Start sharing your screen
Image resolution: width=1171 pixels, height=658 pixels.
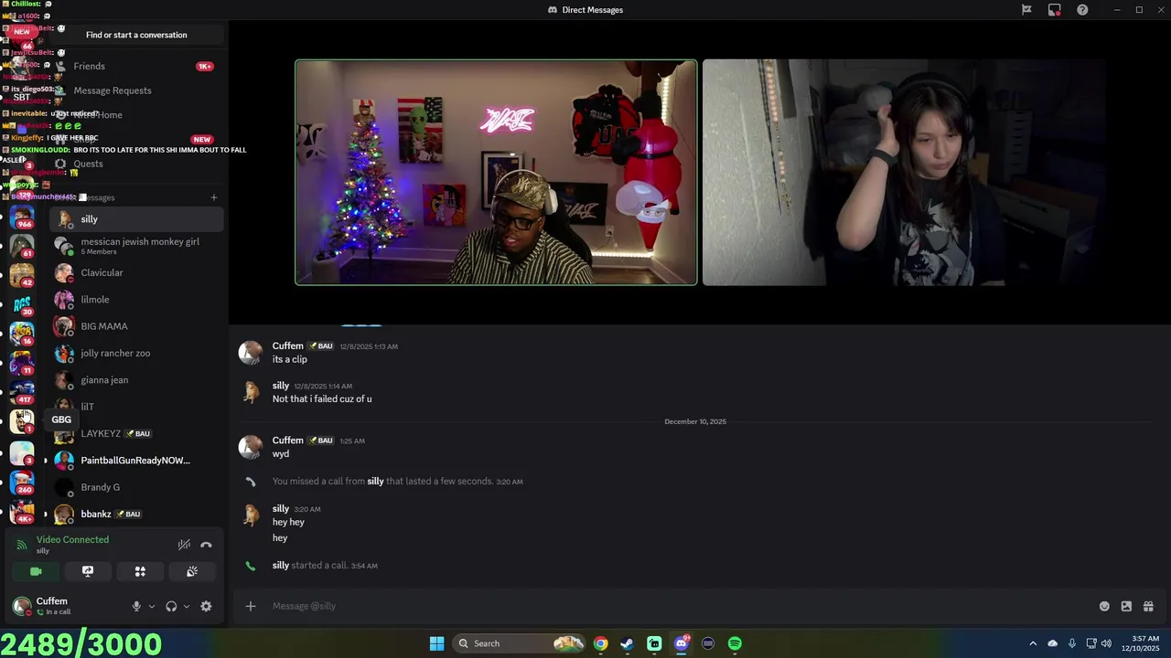[88, 571]
